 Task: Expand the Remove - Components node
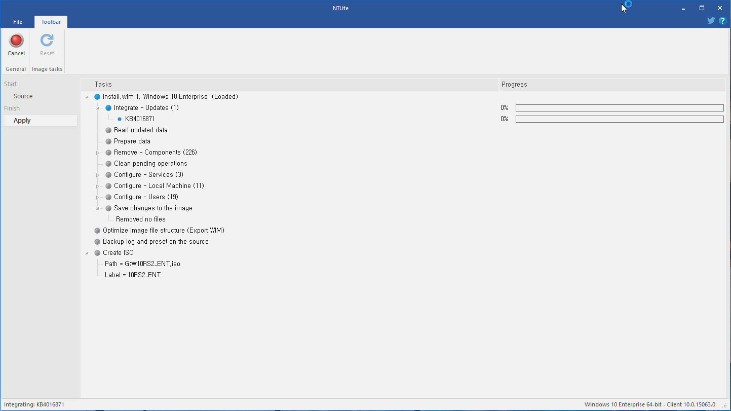[x=98, y=153]
